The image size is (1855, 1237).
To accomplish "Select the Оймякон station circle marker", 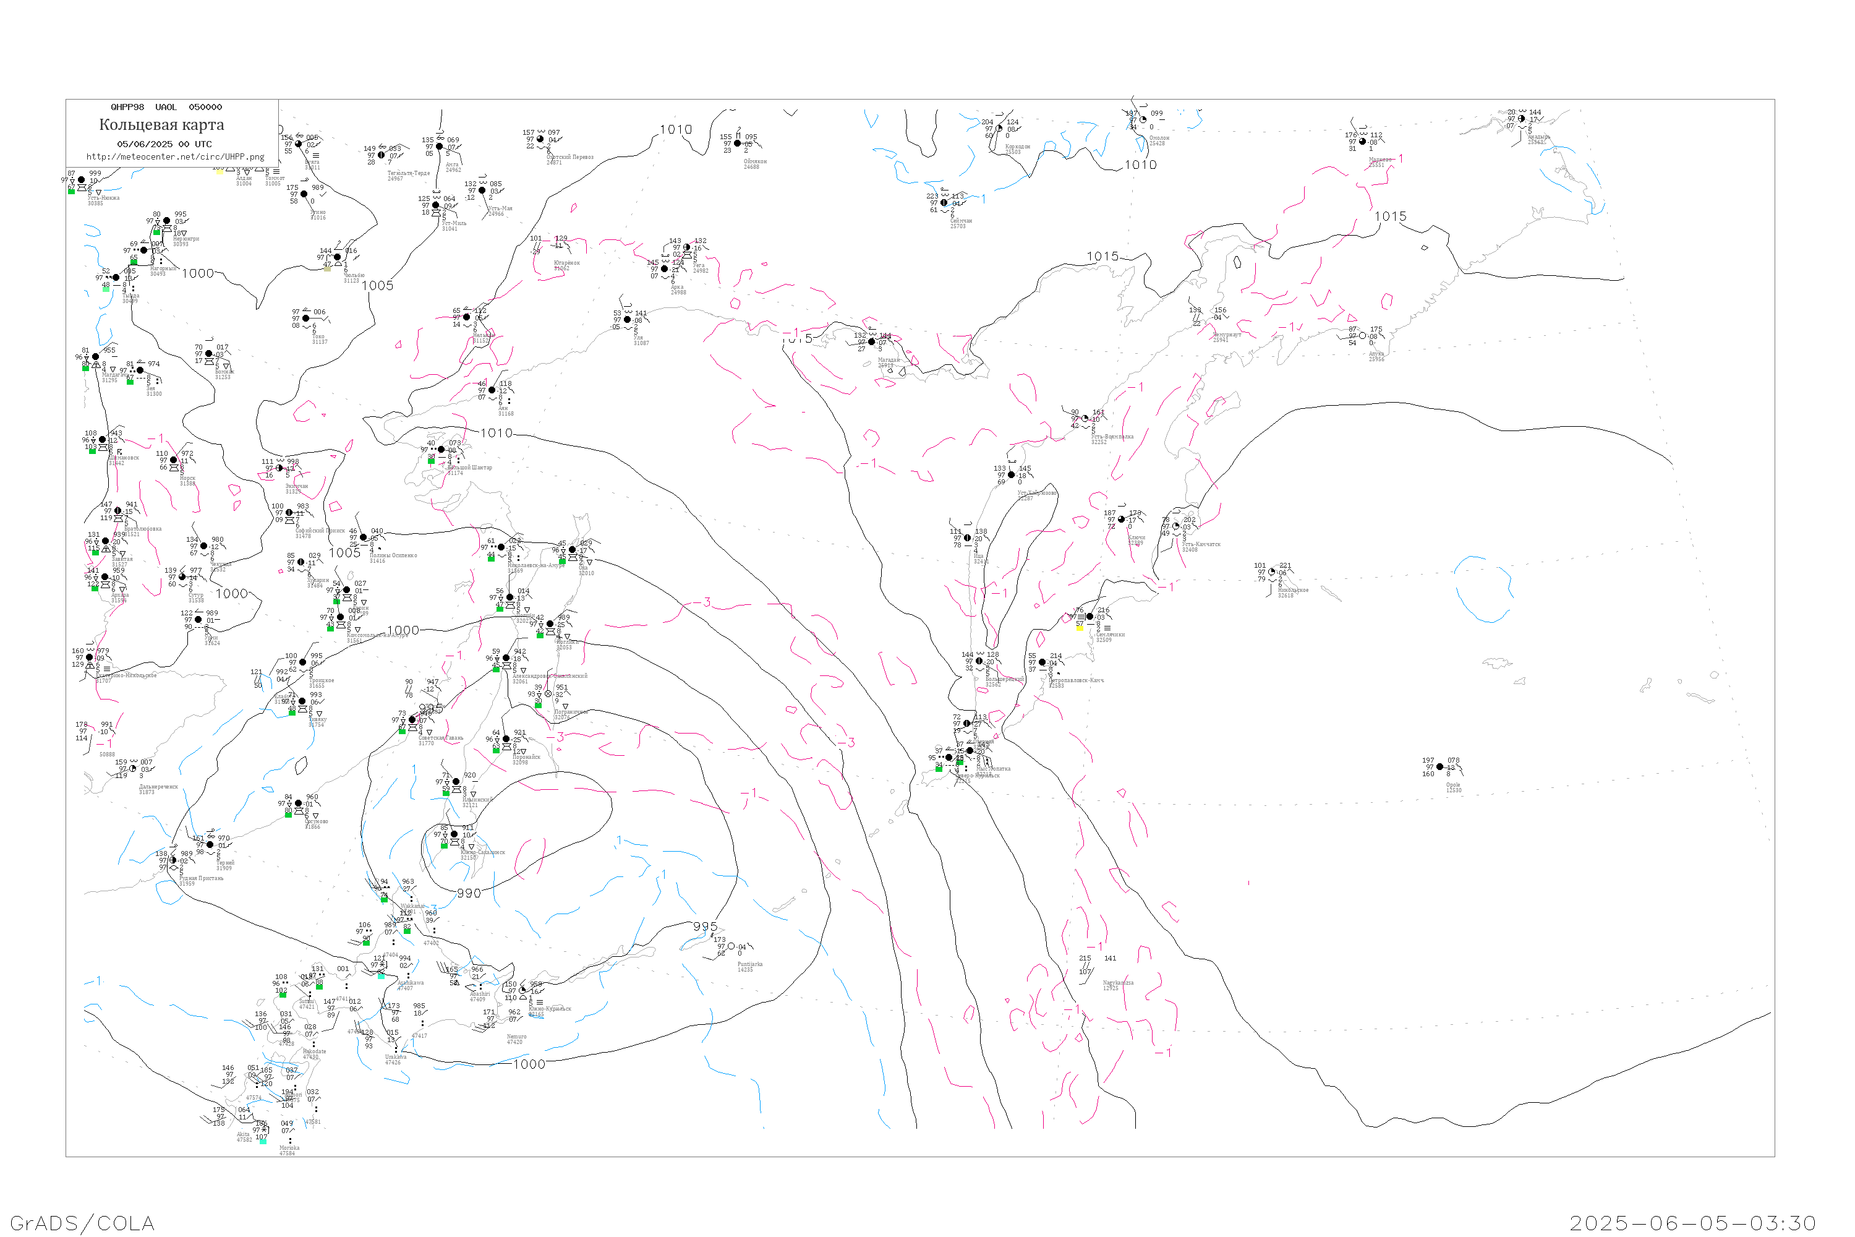I will 738,143.
